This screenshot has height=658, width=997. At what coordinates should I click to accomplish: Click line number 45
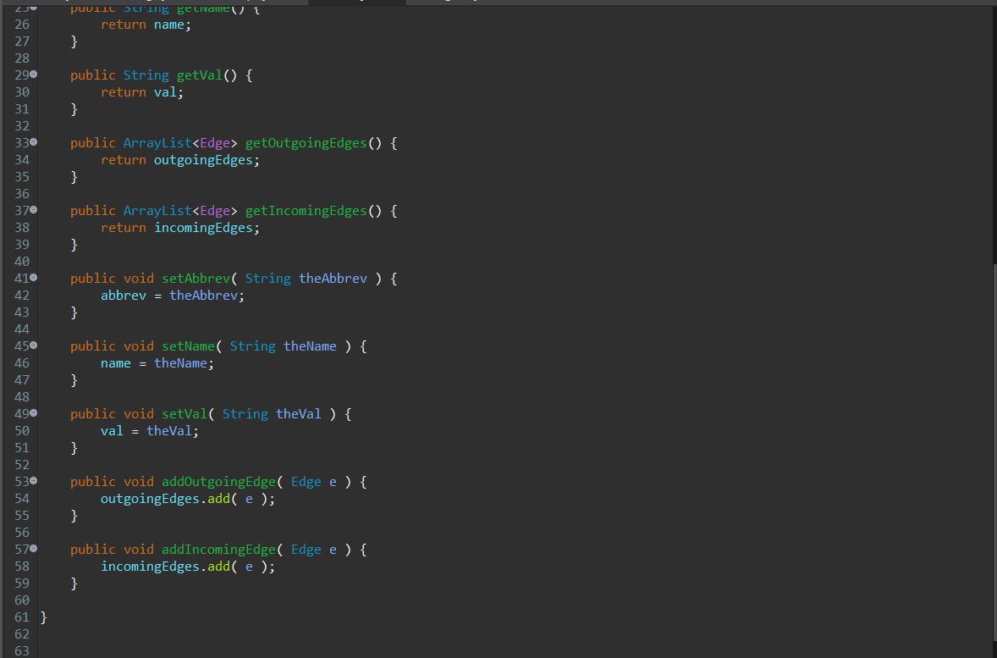21,346
